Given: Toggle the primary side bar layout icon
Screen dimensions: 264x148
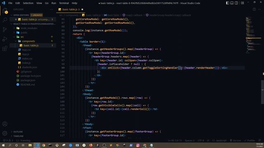Looking at the screenshot, I should [227, 3].
